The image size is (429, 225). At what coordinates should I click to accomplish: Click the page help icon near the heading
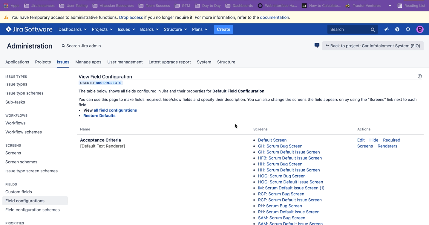(420, 76)
